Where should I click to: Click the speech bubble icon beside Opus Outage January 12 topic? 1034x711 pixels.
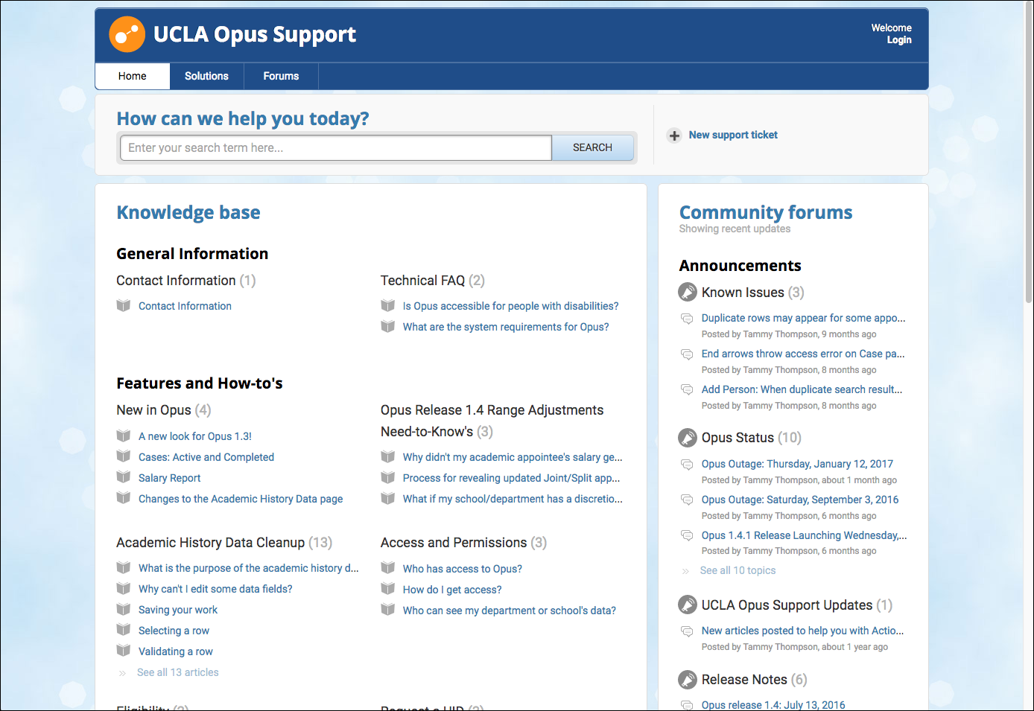pyautogui.click(x=687, y=465)
